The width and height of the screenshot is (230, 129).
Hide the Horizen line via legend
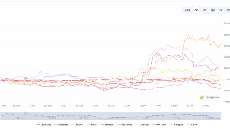(159, 125)
